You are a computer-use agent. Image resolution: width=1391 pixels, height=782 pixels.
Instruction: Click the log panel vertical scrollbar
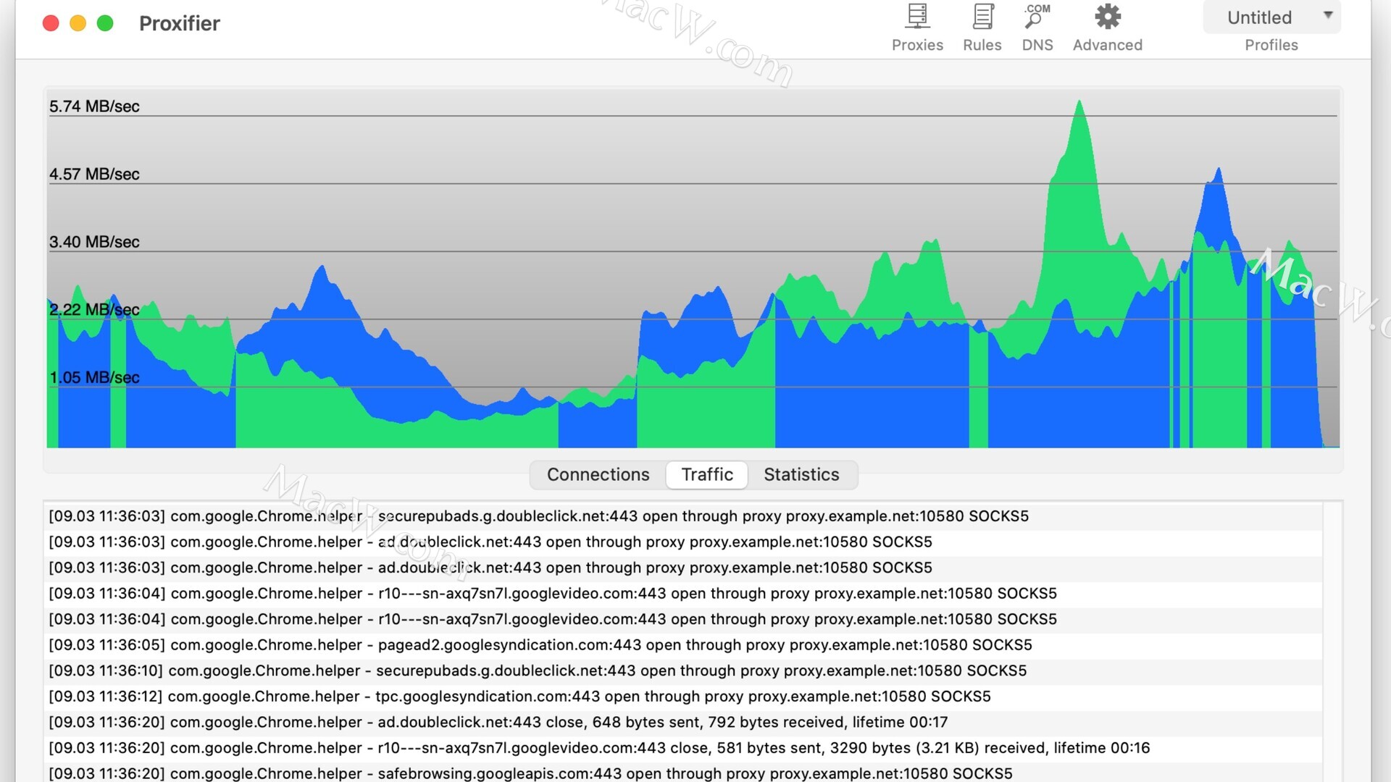(1332, 637)
